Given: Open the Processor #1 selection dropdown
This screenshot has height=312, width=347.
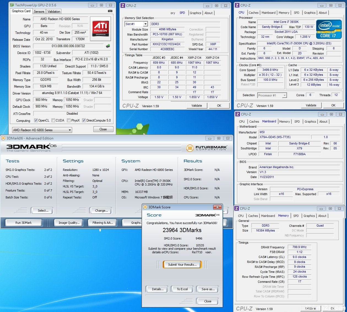Looking at the screenshot, I should [x=272, y=95].
